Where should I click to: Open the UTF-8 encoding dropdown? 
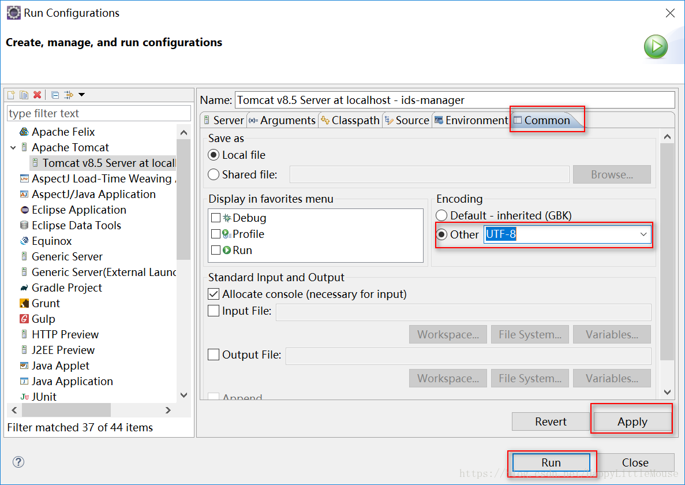tap(643, 234)
